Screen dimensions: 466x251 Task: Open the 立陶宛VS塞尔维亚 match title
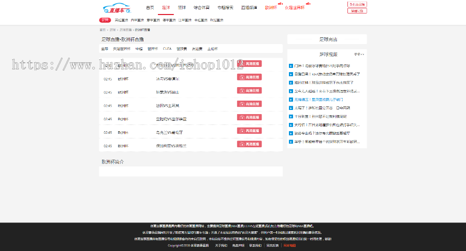point(171,119)
